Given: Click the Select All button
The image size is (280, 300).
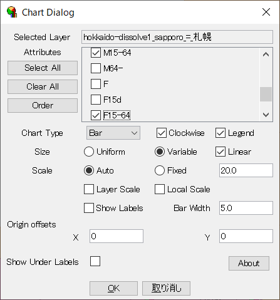Looking at the screenshot, I should click(43, 68).
